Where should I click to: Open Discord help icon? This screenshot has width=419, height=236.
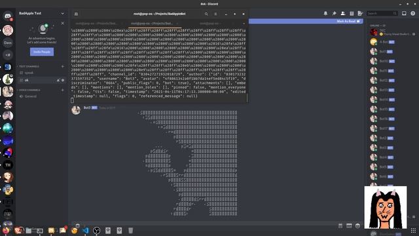point(413,13)
